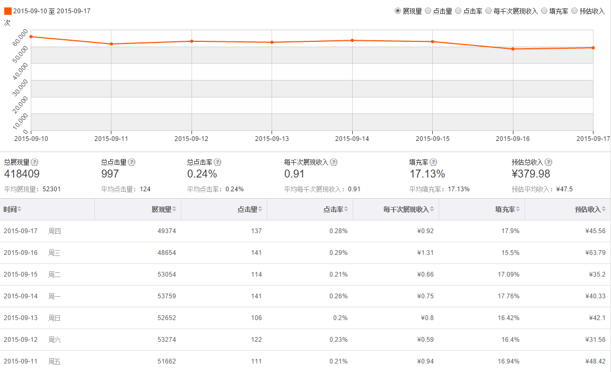Select the 预估收入 radio button

[x=574, y=11]
